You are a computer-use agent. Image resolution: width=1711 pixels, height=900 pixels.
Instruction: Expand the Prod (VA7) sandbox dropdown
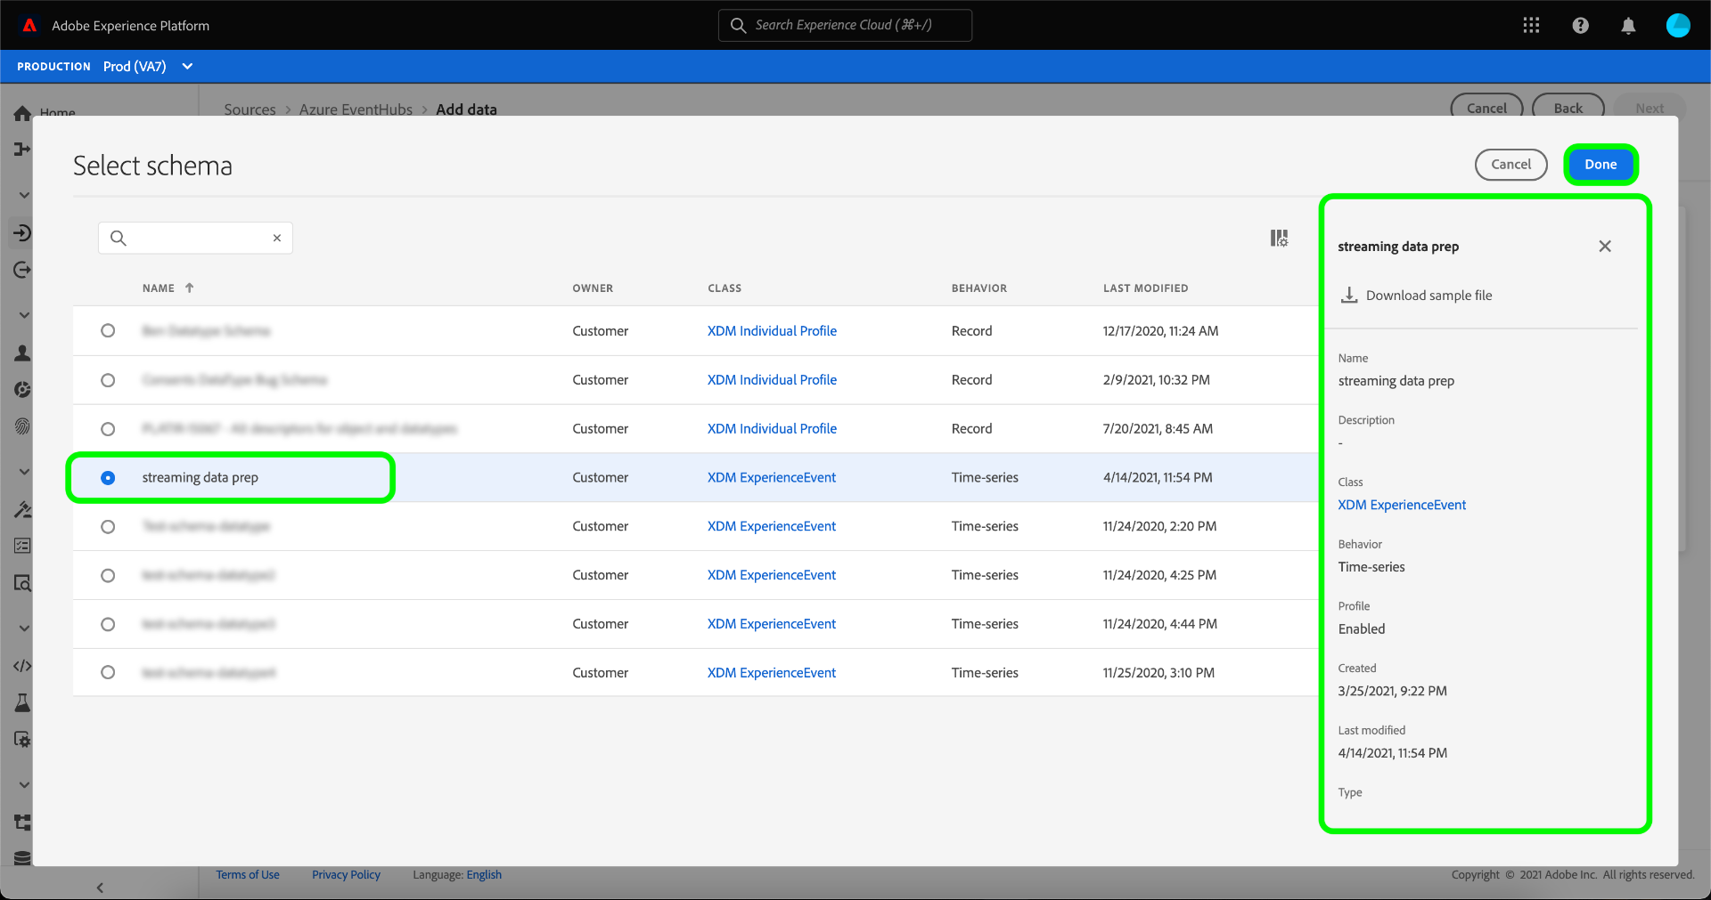tap(187, 67)
